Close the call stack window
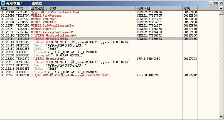Image resolution: width=224 pixels, height=120 pixels. coord(221,3)
